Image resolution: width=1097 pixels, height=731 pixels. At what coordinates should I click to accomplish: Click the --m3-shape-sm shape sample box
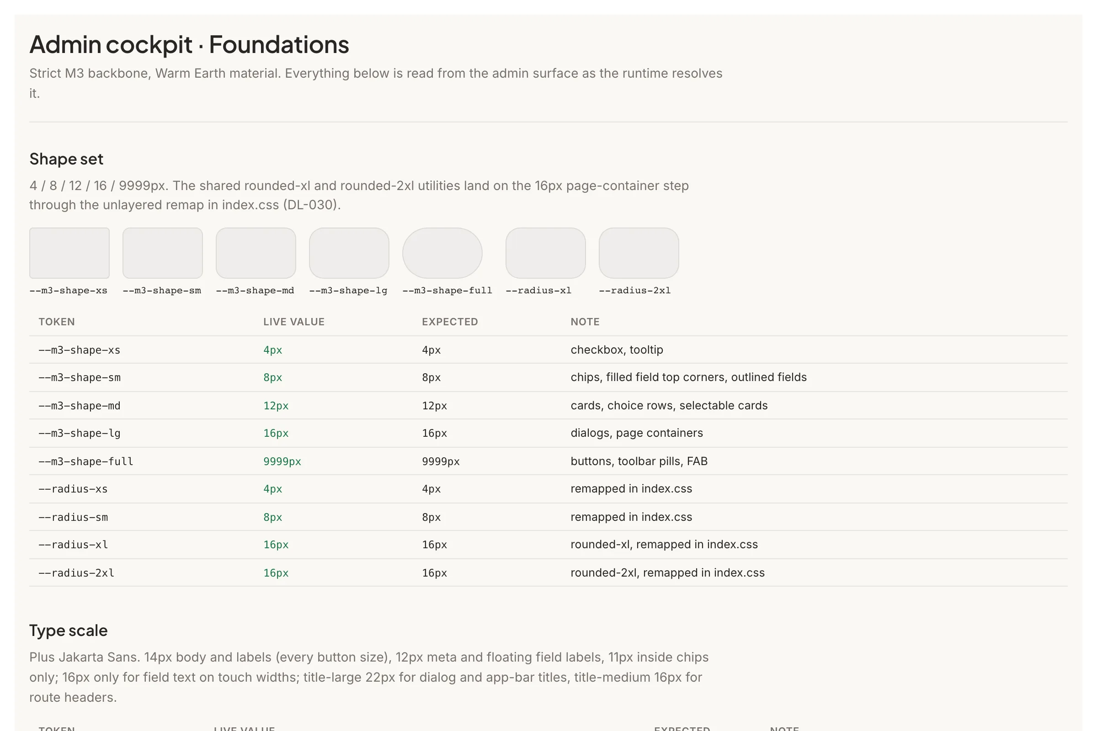pyautogui.click(x=163, y=253)
